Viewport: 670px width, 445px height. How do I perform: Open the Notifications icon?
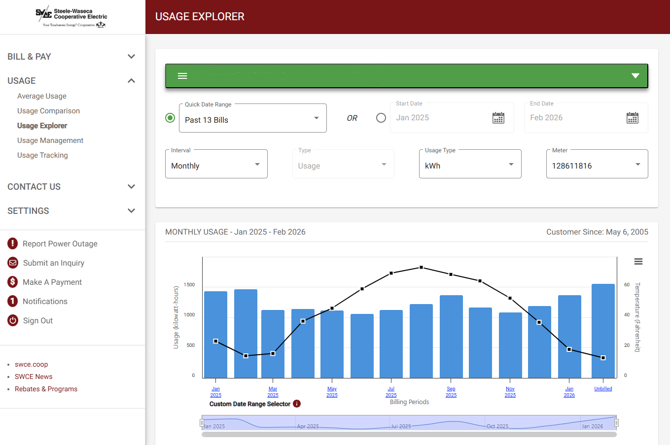point(12,301)
